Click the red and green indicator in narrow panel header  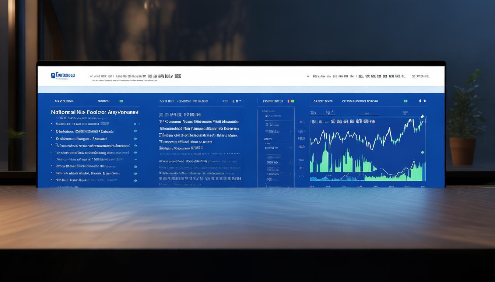[291, 101]
